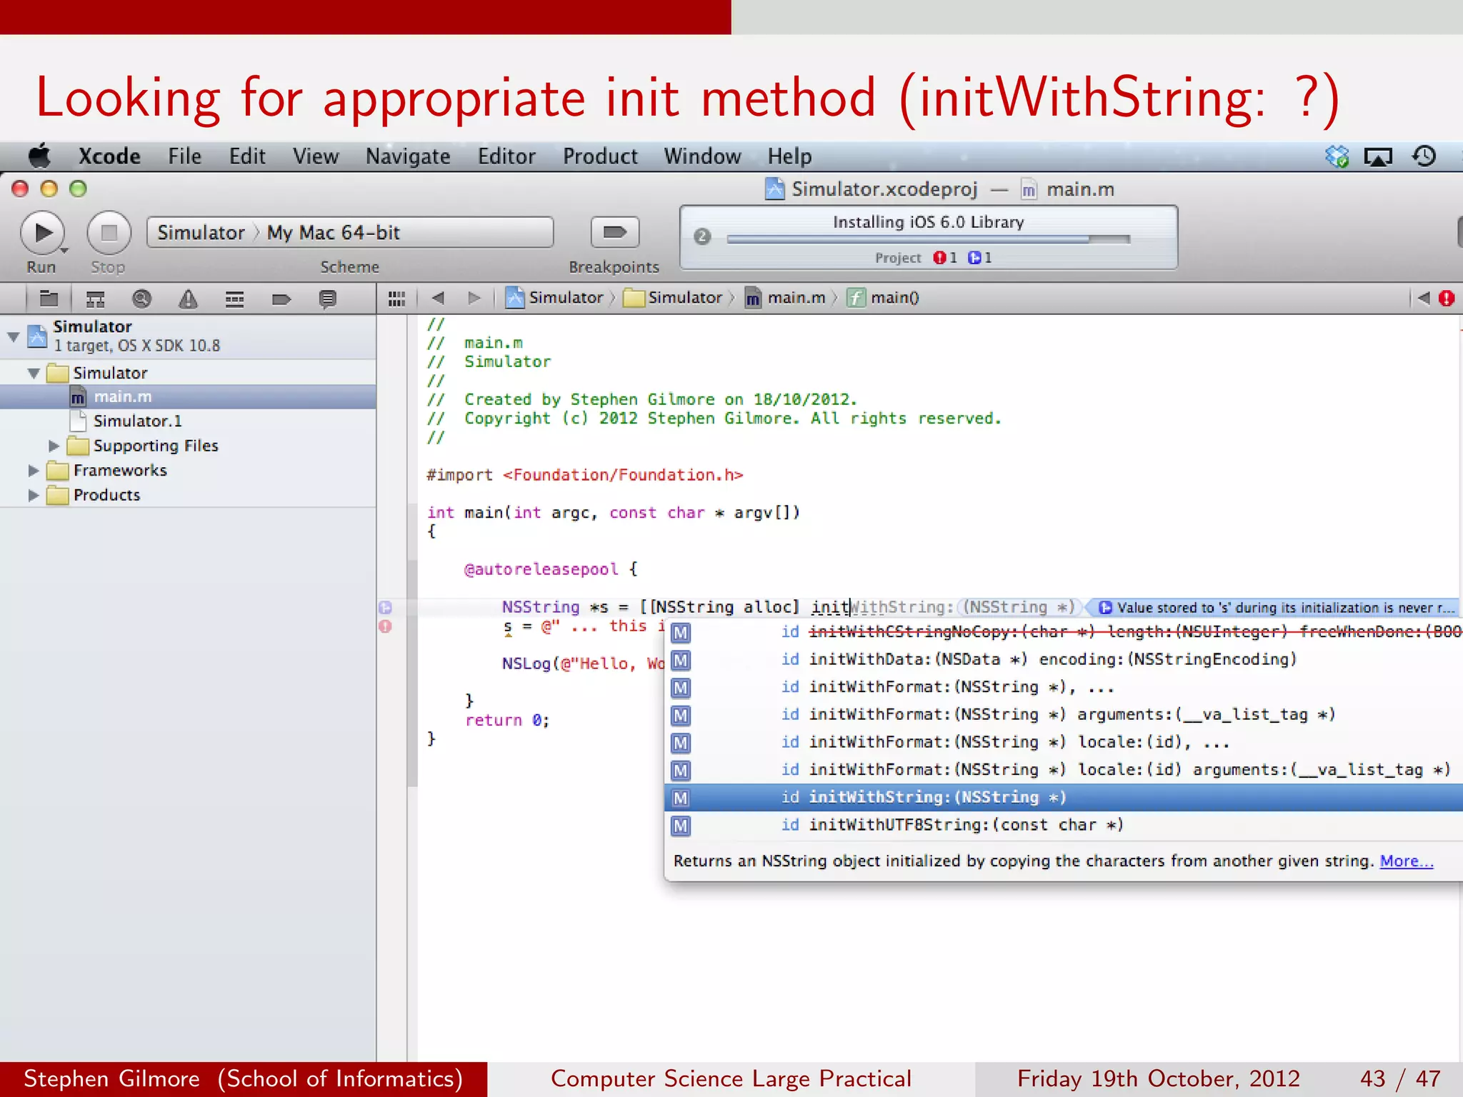Open the Issue navigator warning icon
Image resolution: width=1463 pixels, height=1097 pixels.
point(188,299)
